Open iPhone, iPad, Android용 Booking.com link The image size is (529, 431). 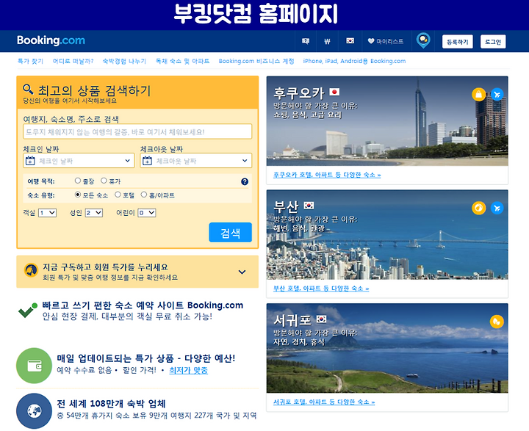pos(354,61)
